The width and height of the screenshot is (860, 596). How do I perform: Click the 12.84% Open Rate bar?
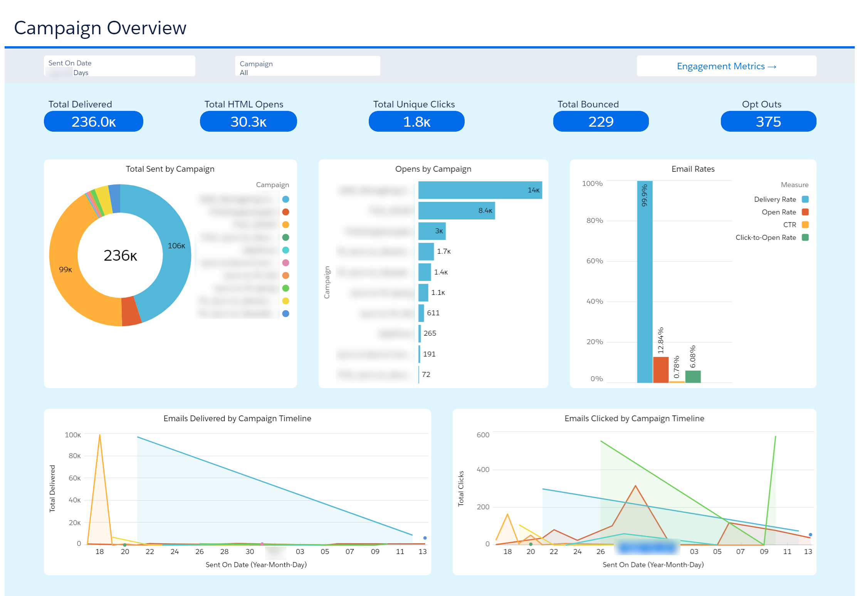(x=660, y=370)
